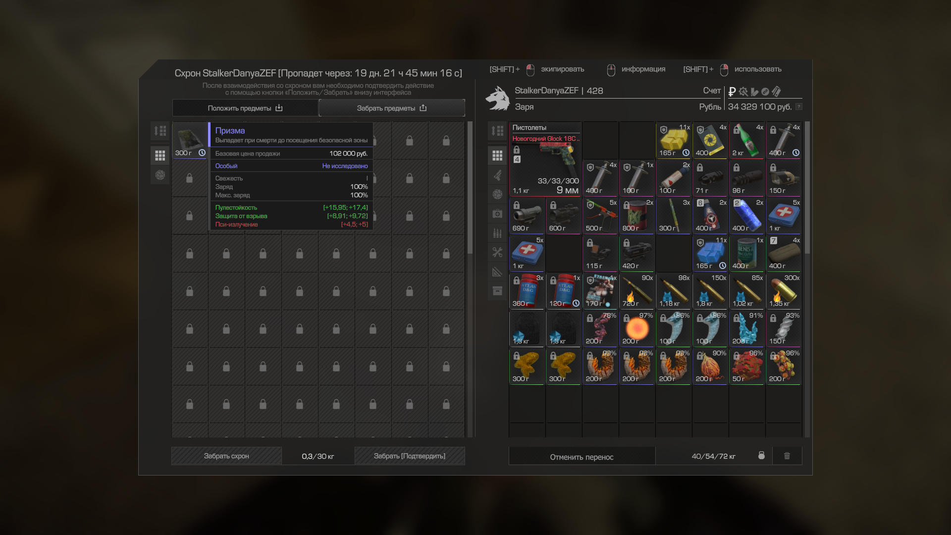Click the question mark beside 34 329 100 руб.
Image resolution: width=951 pixels, height=535 pixels.
click(x=798, y=107)
